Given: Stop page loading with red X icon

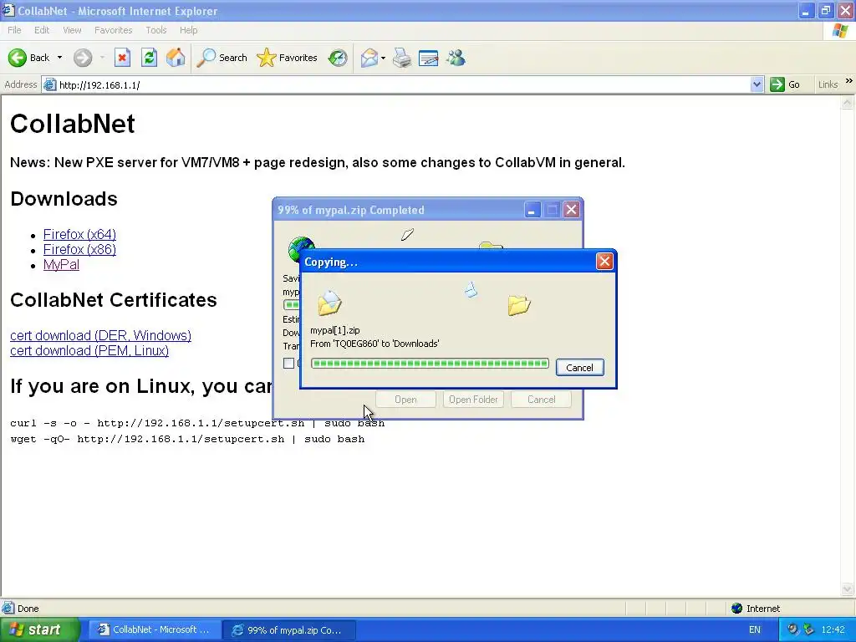Looking at the screenshot, I should (122, 58).
